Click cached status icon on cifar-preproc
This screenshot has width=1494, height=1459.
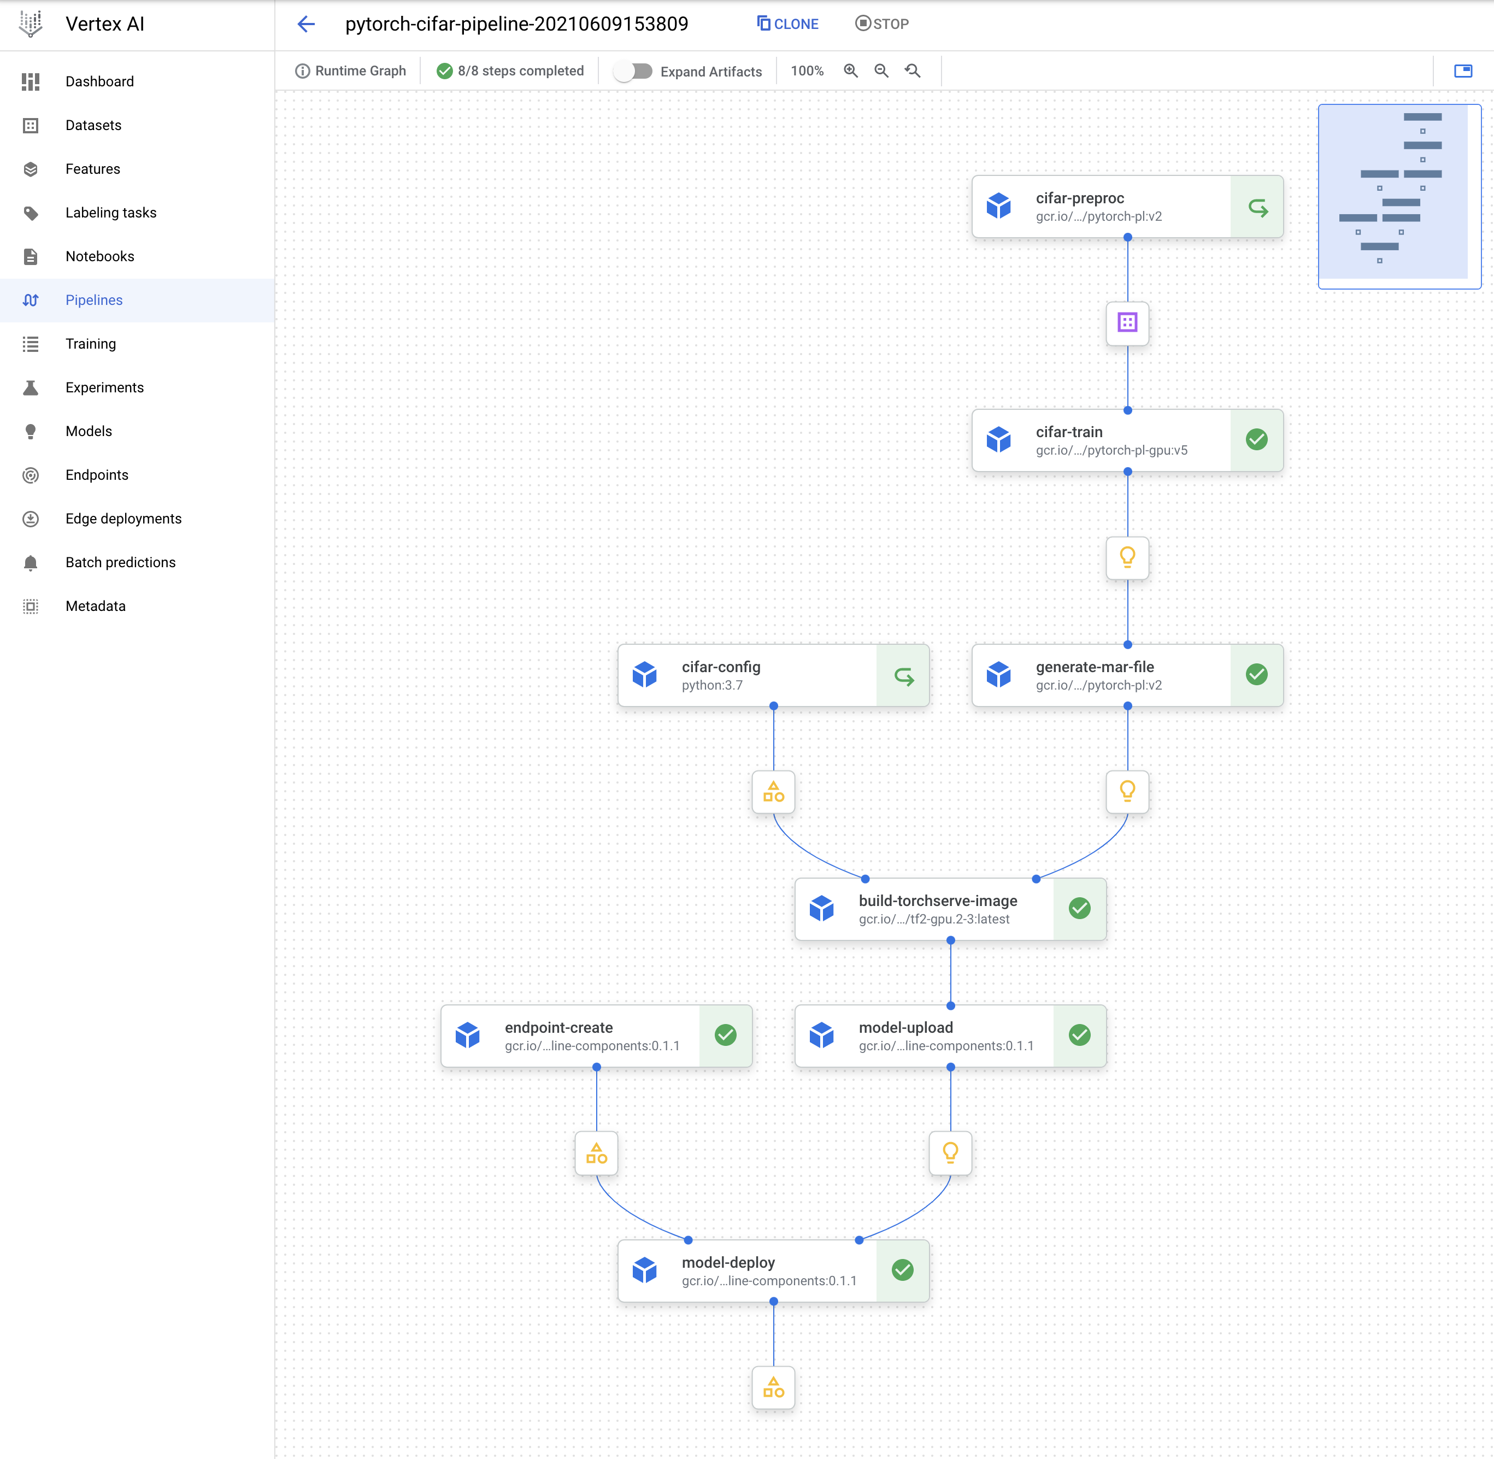1257,207
